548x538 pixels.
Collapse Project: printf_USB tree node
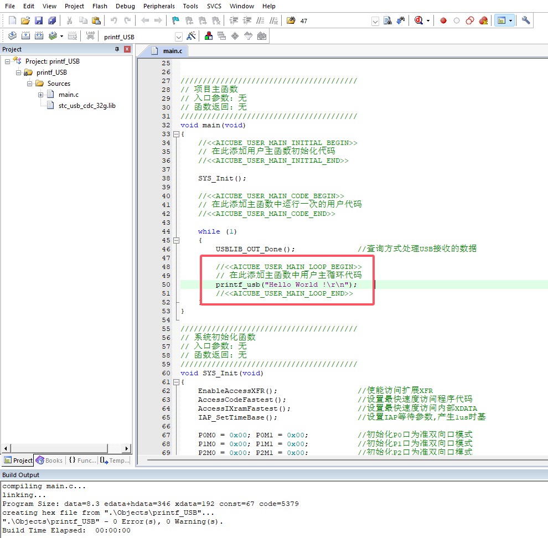coord(7,61)
